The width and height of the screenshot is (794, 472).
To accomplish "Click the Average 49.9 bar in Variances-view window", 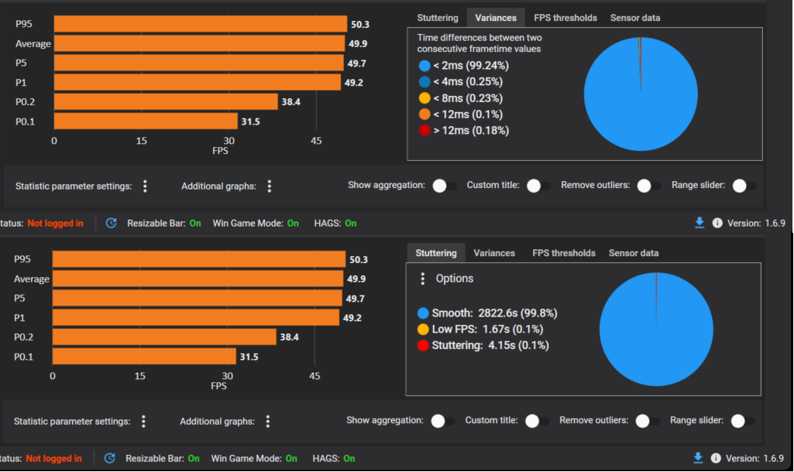I will coord(200,43).
